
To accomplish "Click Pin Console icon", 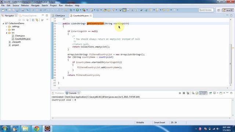I will pos(210,93).
